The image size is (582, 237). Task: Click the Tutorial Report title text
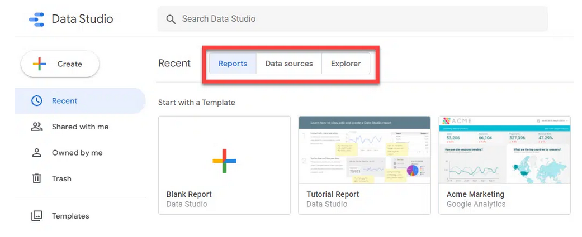click(x=333, y=194)
